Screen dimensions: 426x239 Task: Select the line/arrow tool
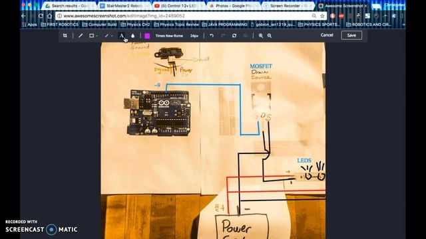click(x=106, y=35)
